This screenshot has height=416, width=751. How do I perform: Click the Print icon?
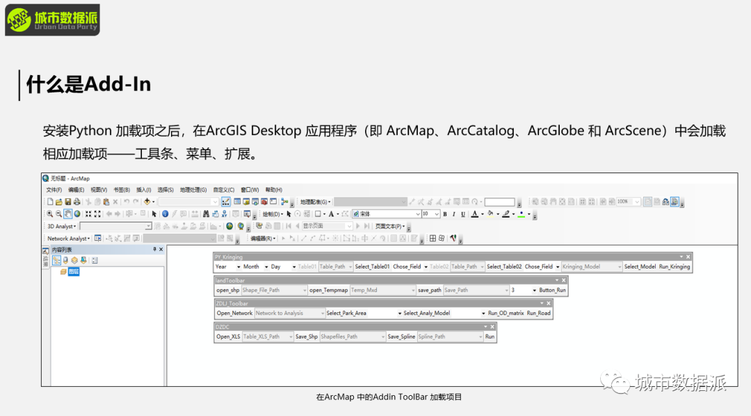click(76, 202)
